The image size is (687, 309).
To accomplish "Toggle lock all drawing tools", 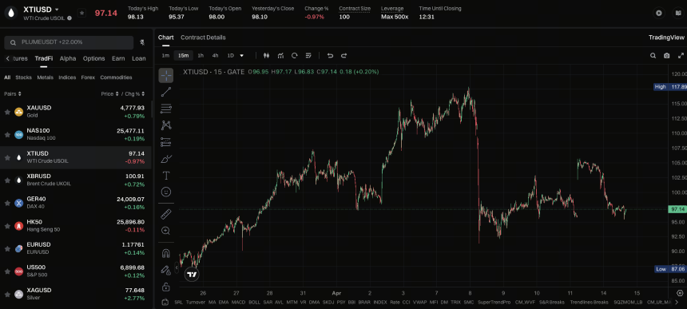I will click(165, 287).
